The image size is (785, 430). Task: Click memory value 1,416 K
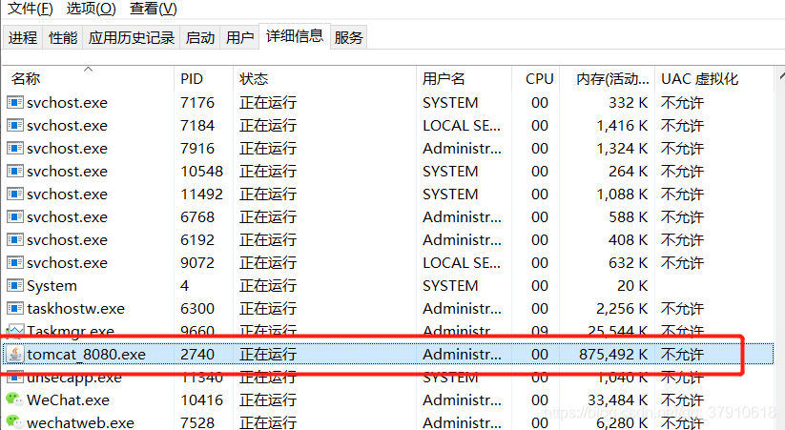point(622,126)
